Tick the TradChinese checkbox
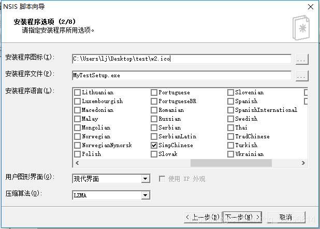320x229 pixels. pos(230,136)
